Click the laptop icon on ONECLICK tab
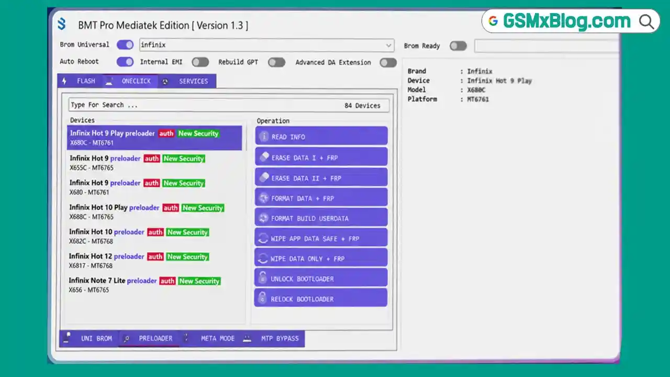Screen dimensions: 670x377 point(109,81)
